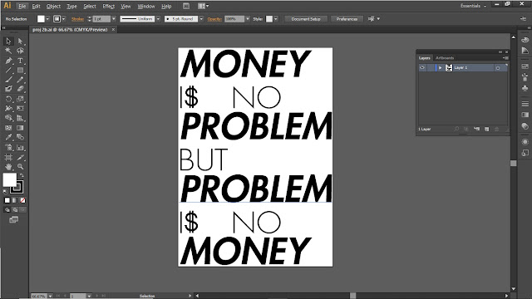Select the Eyedropper tool

tap(8, 137)
